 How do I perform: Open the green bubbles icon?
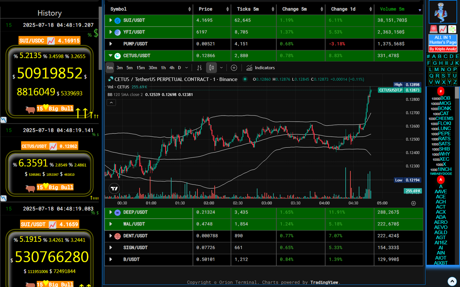coord(452,29)
